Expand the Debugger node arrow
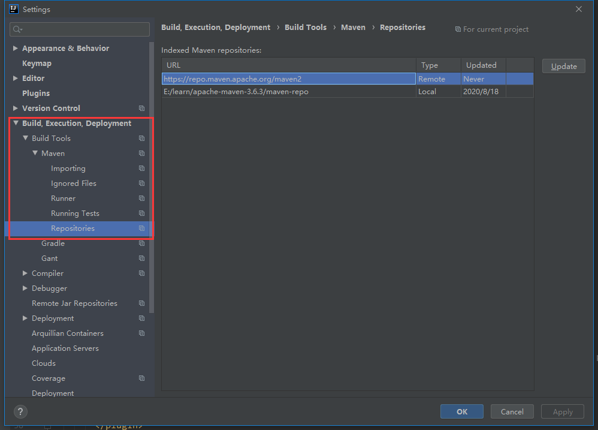598x430 pixels. (x=25, y=288)
